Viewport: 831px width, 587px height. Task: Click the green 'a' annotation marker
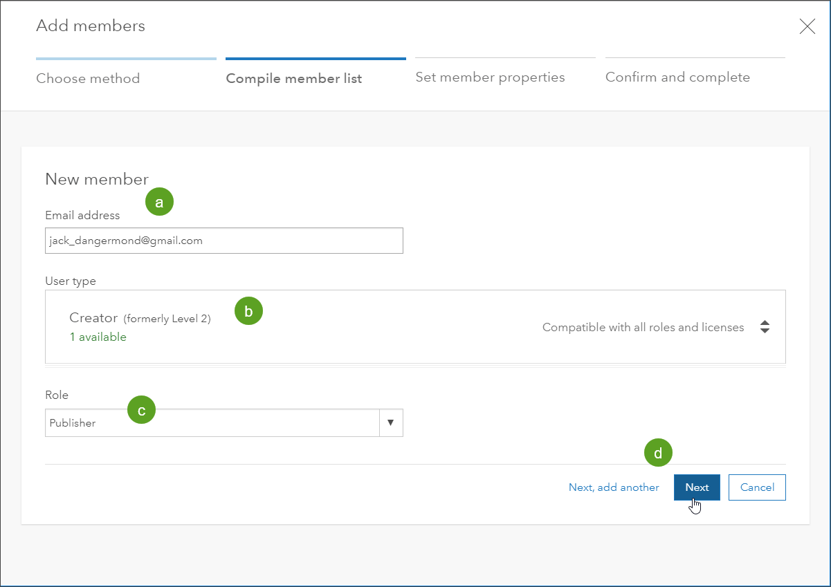[159, 203]
